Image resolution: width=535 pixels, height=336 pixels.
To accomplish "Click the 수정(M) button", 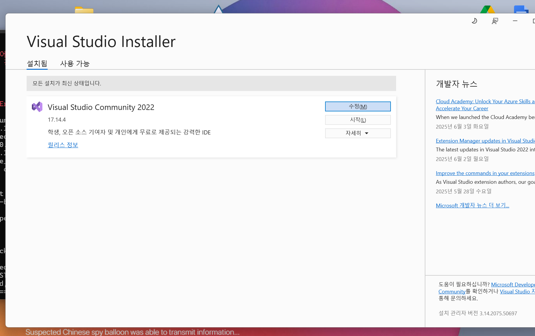I will tap(358, 106).
